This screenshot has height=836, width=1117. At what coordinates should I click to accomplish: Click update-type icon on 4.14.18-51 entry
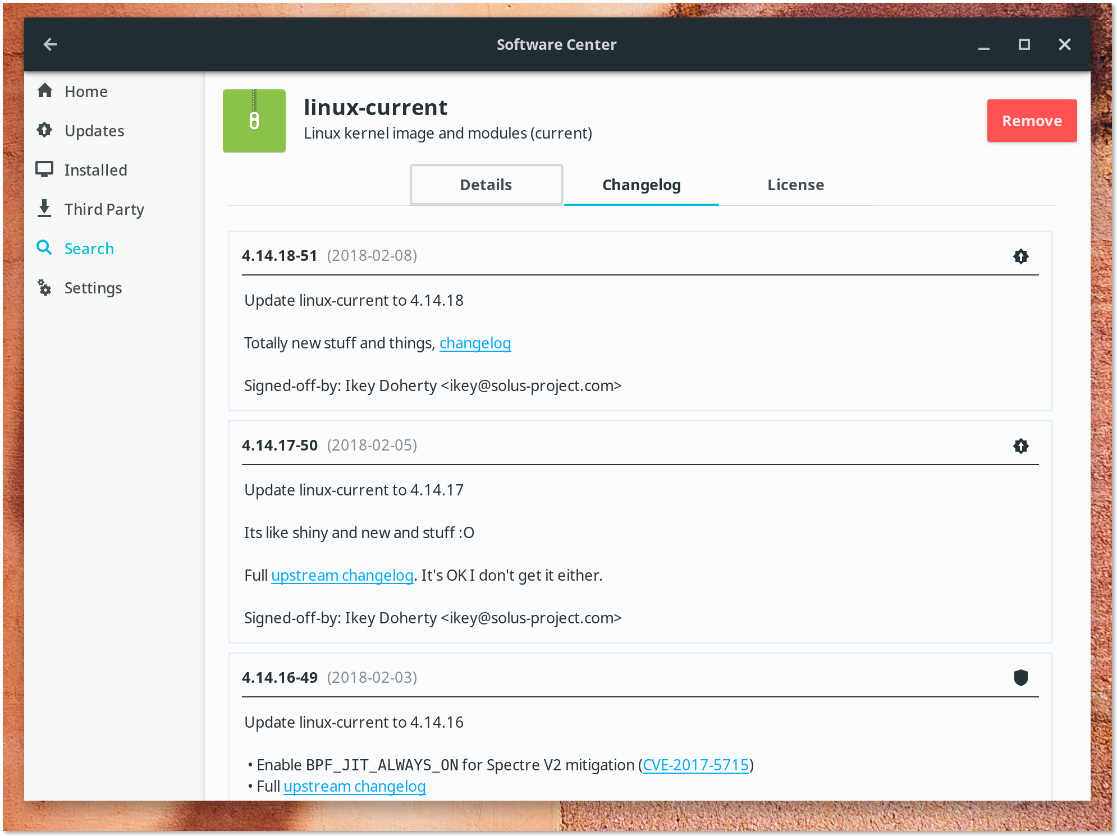[1020, 256]
